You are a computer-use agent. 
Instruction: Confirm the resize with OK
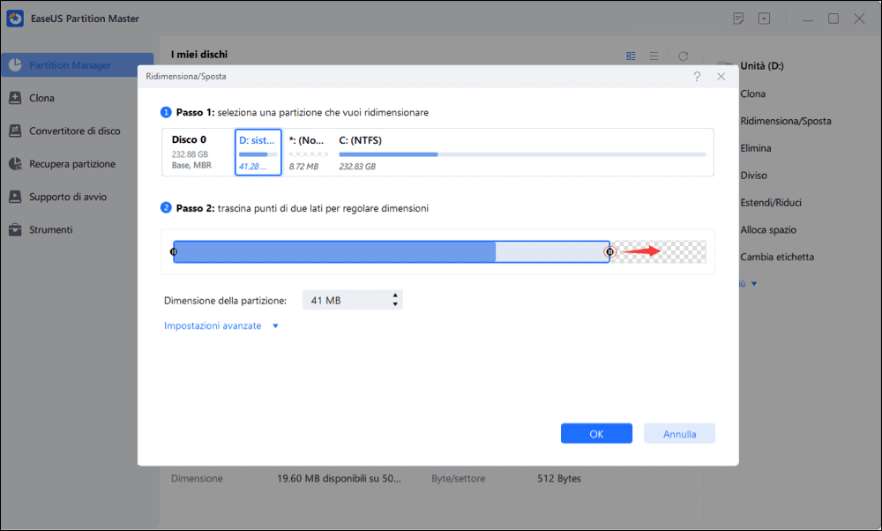click(596, 434)
